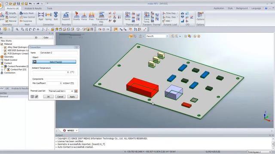
Task: Select the Connection tree item
Action: pos(9,73)
